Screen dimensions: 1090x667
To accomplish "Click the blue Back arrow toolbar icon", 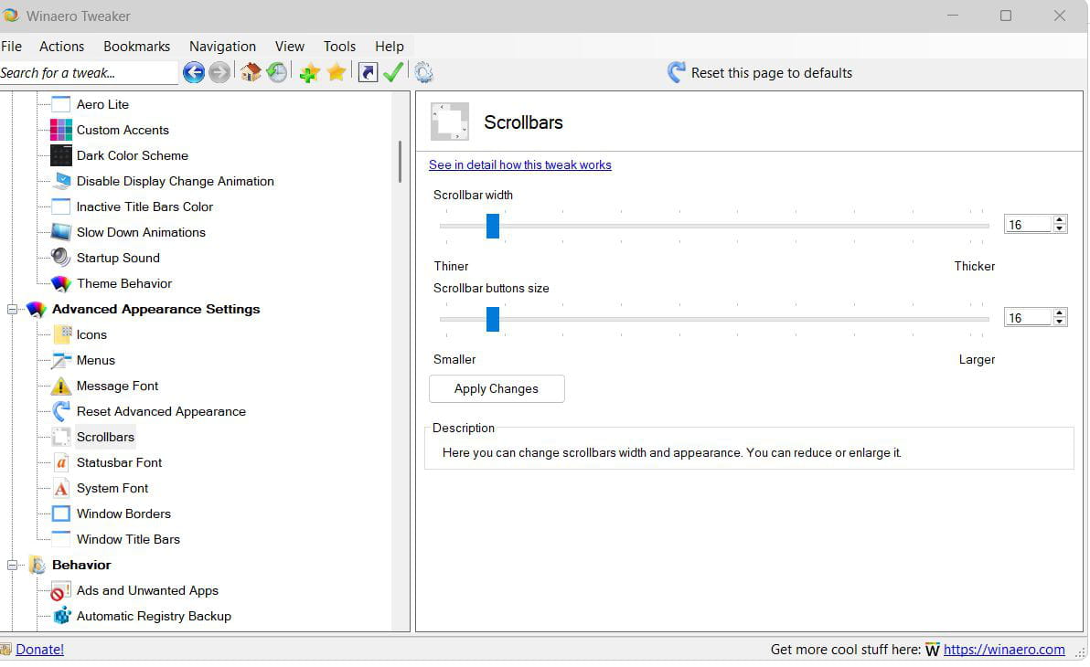I will 194,72.
